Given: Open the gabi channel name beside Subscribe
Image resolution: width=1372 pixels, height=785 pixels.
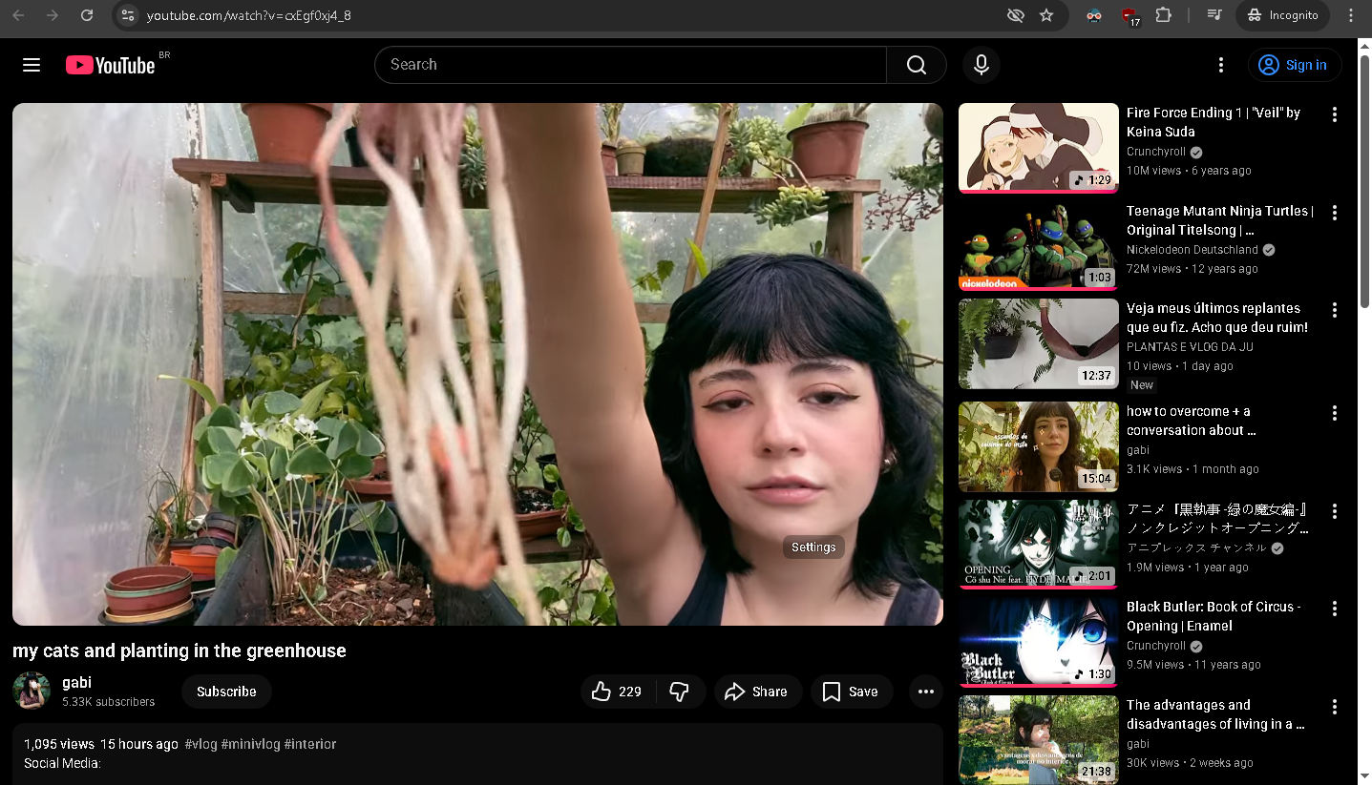Looking at the screenshot, I should (x=76, y=682).
